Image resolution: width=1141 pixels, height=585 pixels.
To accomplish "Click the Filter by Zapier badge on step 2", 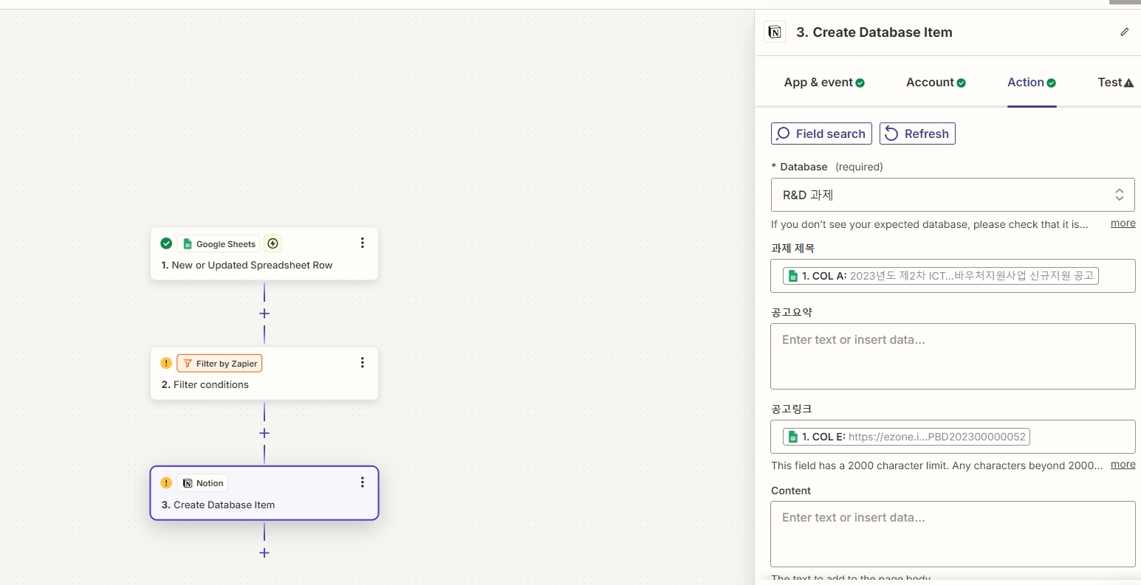I will coord(219,363).
